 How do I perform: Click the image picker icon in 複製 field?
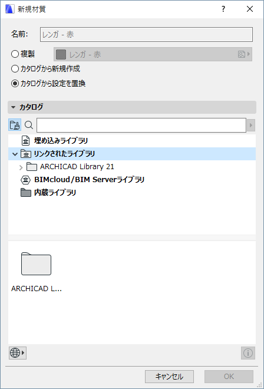242,54
